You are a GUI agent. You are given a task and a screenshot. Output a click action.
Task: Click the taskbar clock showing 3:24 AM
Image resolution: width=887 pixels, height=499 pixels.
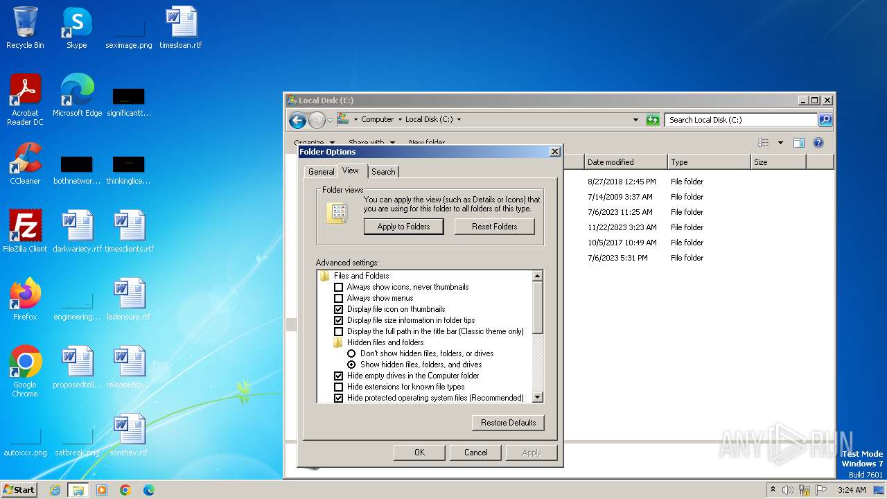[852, 490]
